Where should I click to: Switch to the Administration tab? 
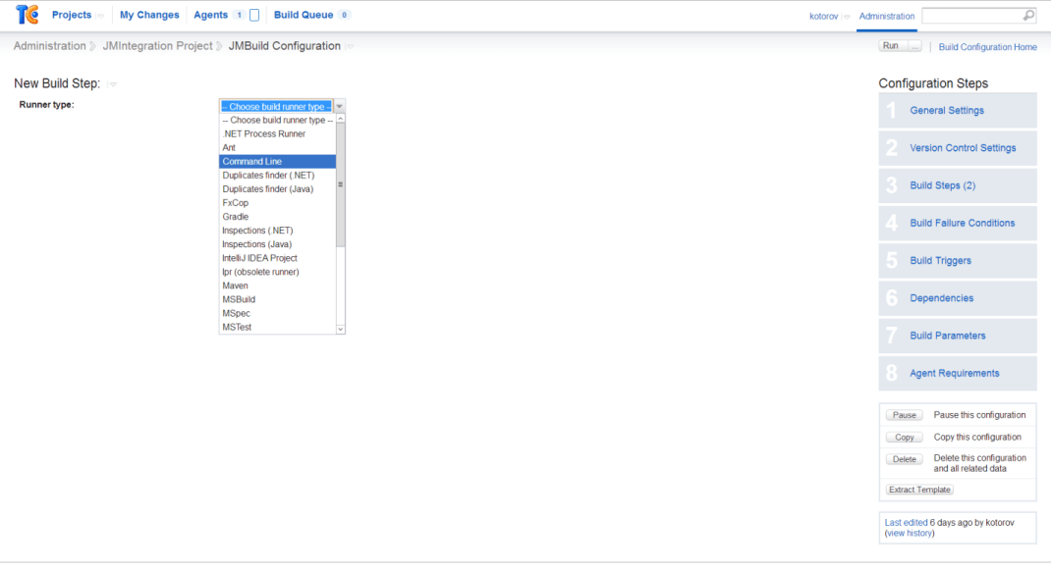tap(886, 16)
